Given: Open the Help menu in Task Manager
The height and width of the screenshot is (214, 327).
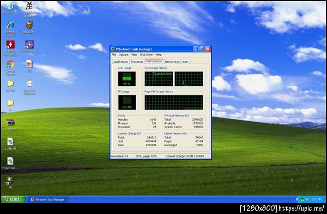Looking at the screenshot, I should pyautogui.click(x=159, y=55).
